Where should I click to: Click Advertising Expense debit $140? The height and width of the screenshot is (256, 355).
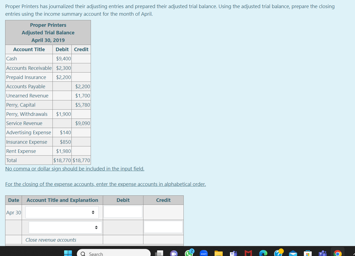65,132
